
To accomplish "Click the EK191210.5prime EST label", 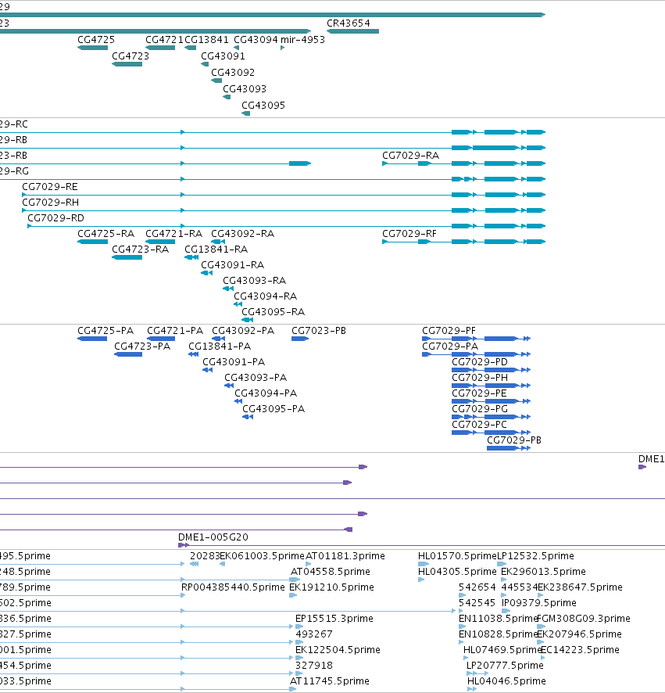I will pos(331,587).
